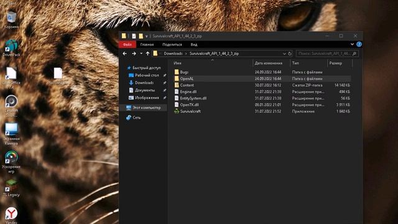The image size is (398, 224).
Task: Go up one folder level
Action: coord(147,54)
